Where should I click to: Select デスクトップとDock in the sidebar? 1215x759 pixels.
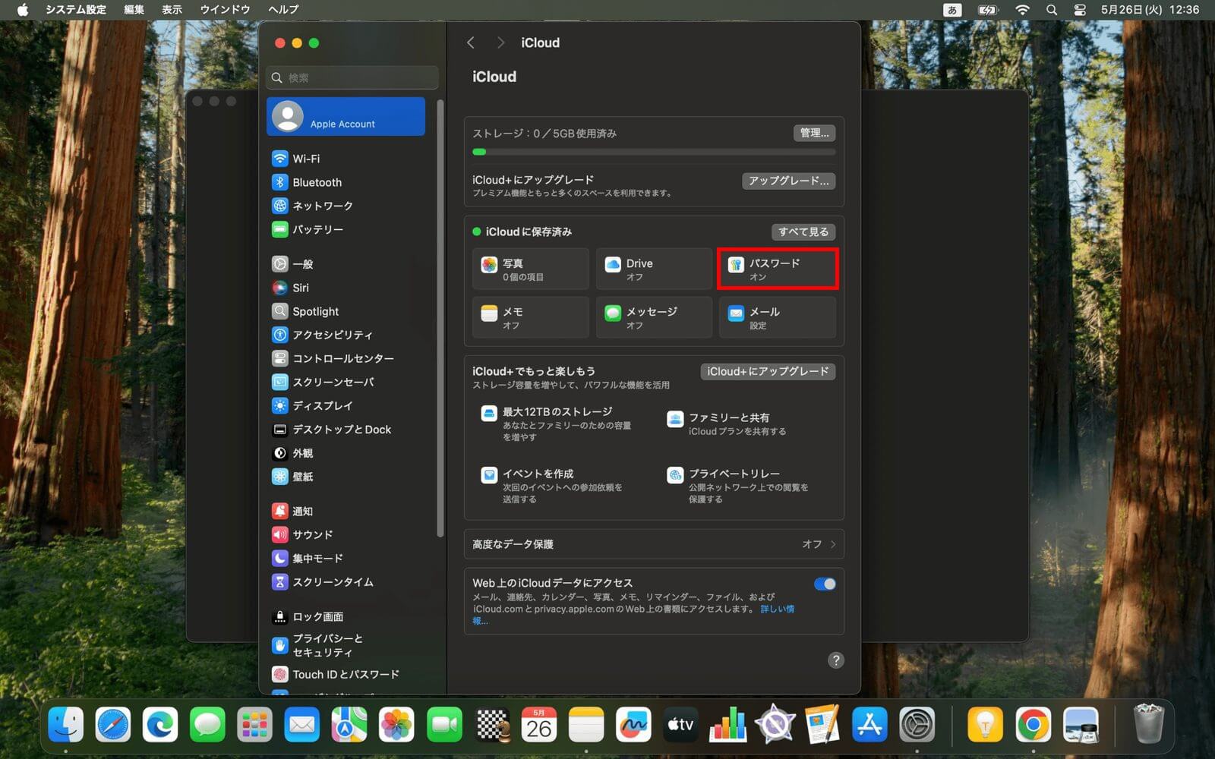click(x=346, y=430)
